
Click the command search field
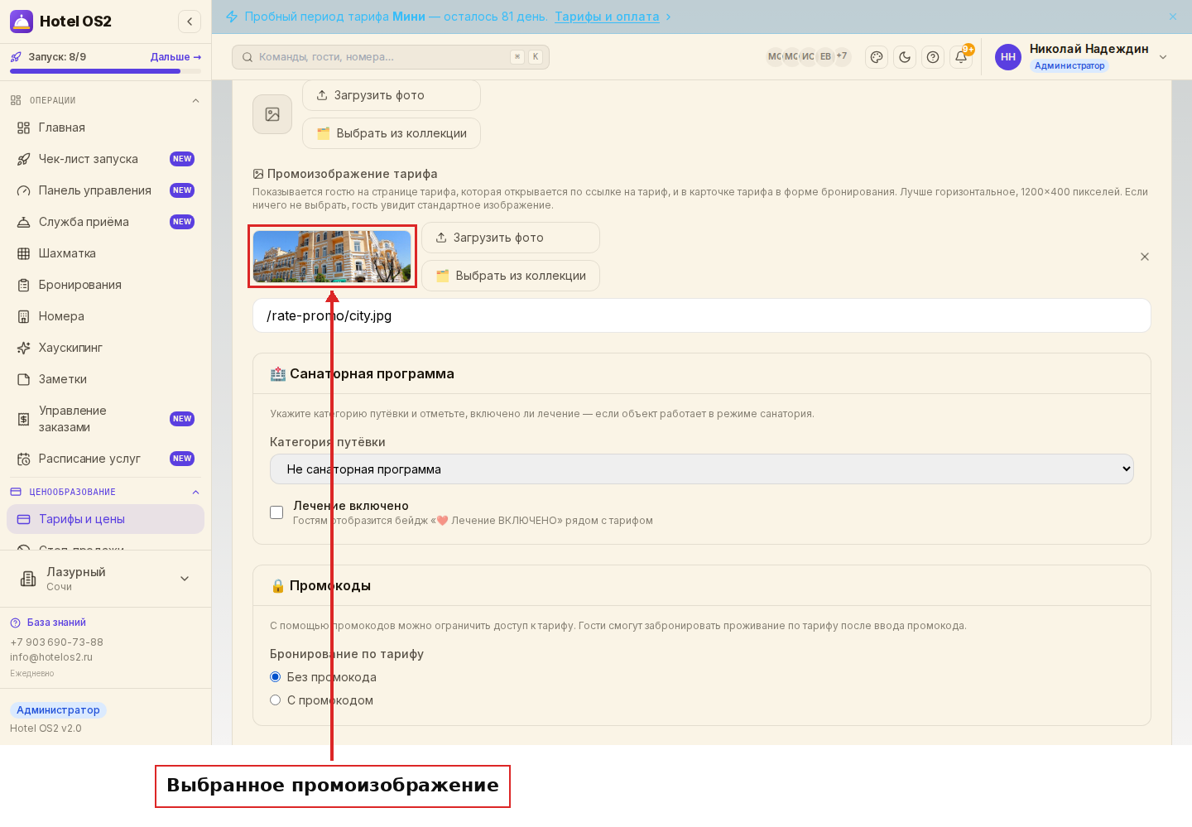391,57
